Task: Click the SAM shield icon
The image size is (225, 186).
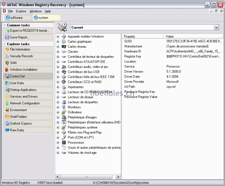Action: [x=7, y=63]
